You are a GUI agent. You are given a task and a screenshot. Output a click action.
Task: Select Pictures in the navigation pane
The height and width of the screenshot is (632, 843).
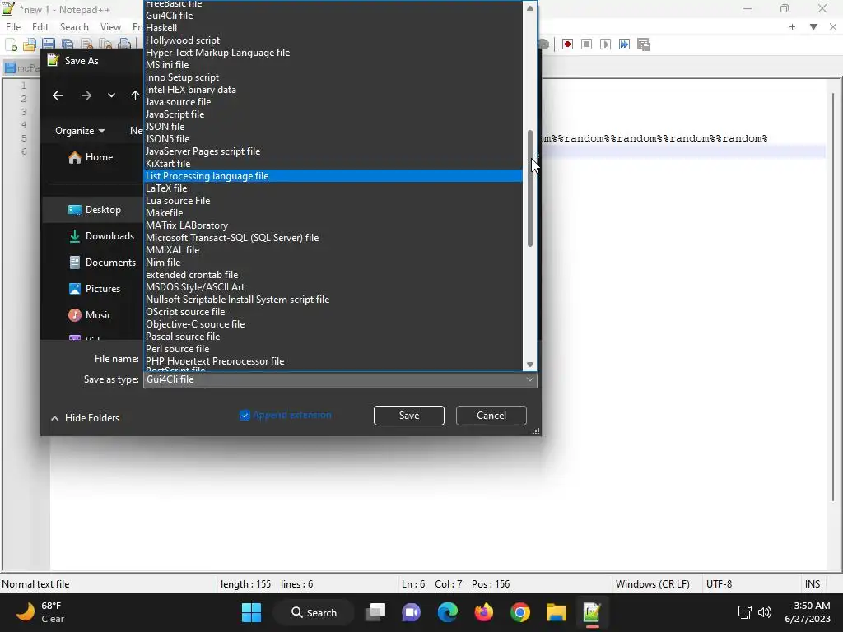click(94, 289)
